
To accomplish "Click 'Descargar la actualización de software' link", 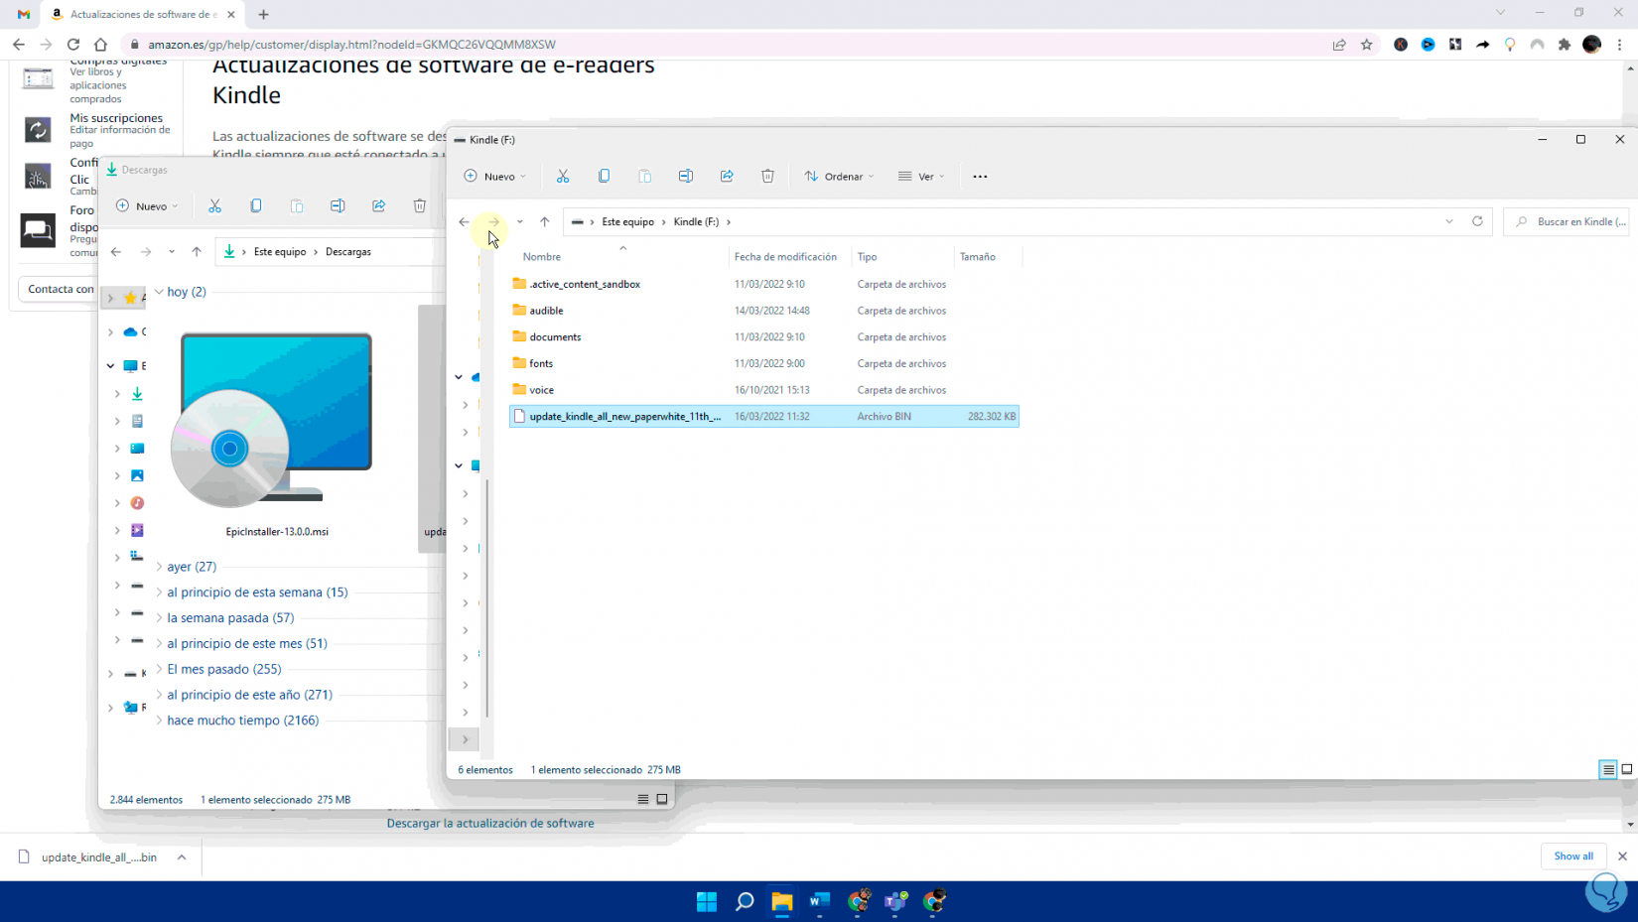I will [490, 823].
